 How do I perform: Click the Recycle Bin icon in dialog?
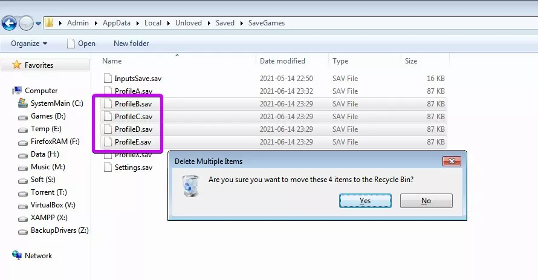click(191, 186)
